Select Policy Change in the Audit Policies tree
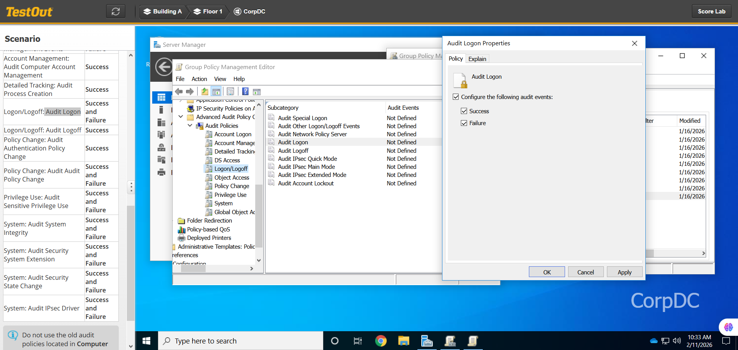 (x=231, y=186)
